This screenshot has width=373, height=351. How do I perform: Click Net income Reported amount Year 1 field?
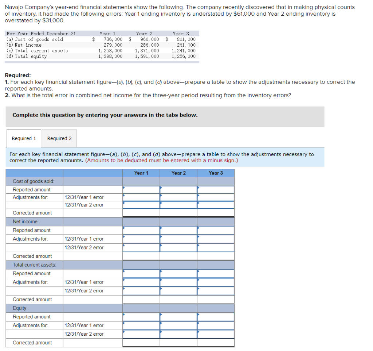pos(141,230)
